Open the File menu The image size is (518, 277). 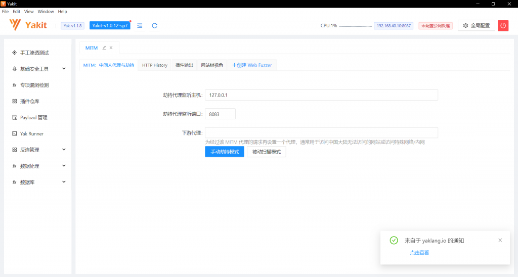pyautogui.click(x=5, y=11)
